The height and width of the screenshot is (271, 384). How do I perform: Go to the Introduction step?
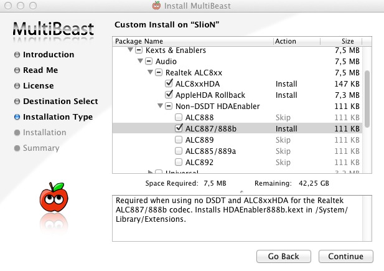coord(49,54)
